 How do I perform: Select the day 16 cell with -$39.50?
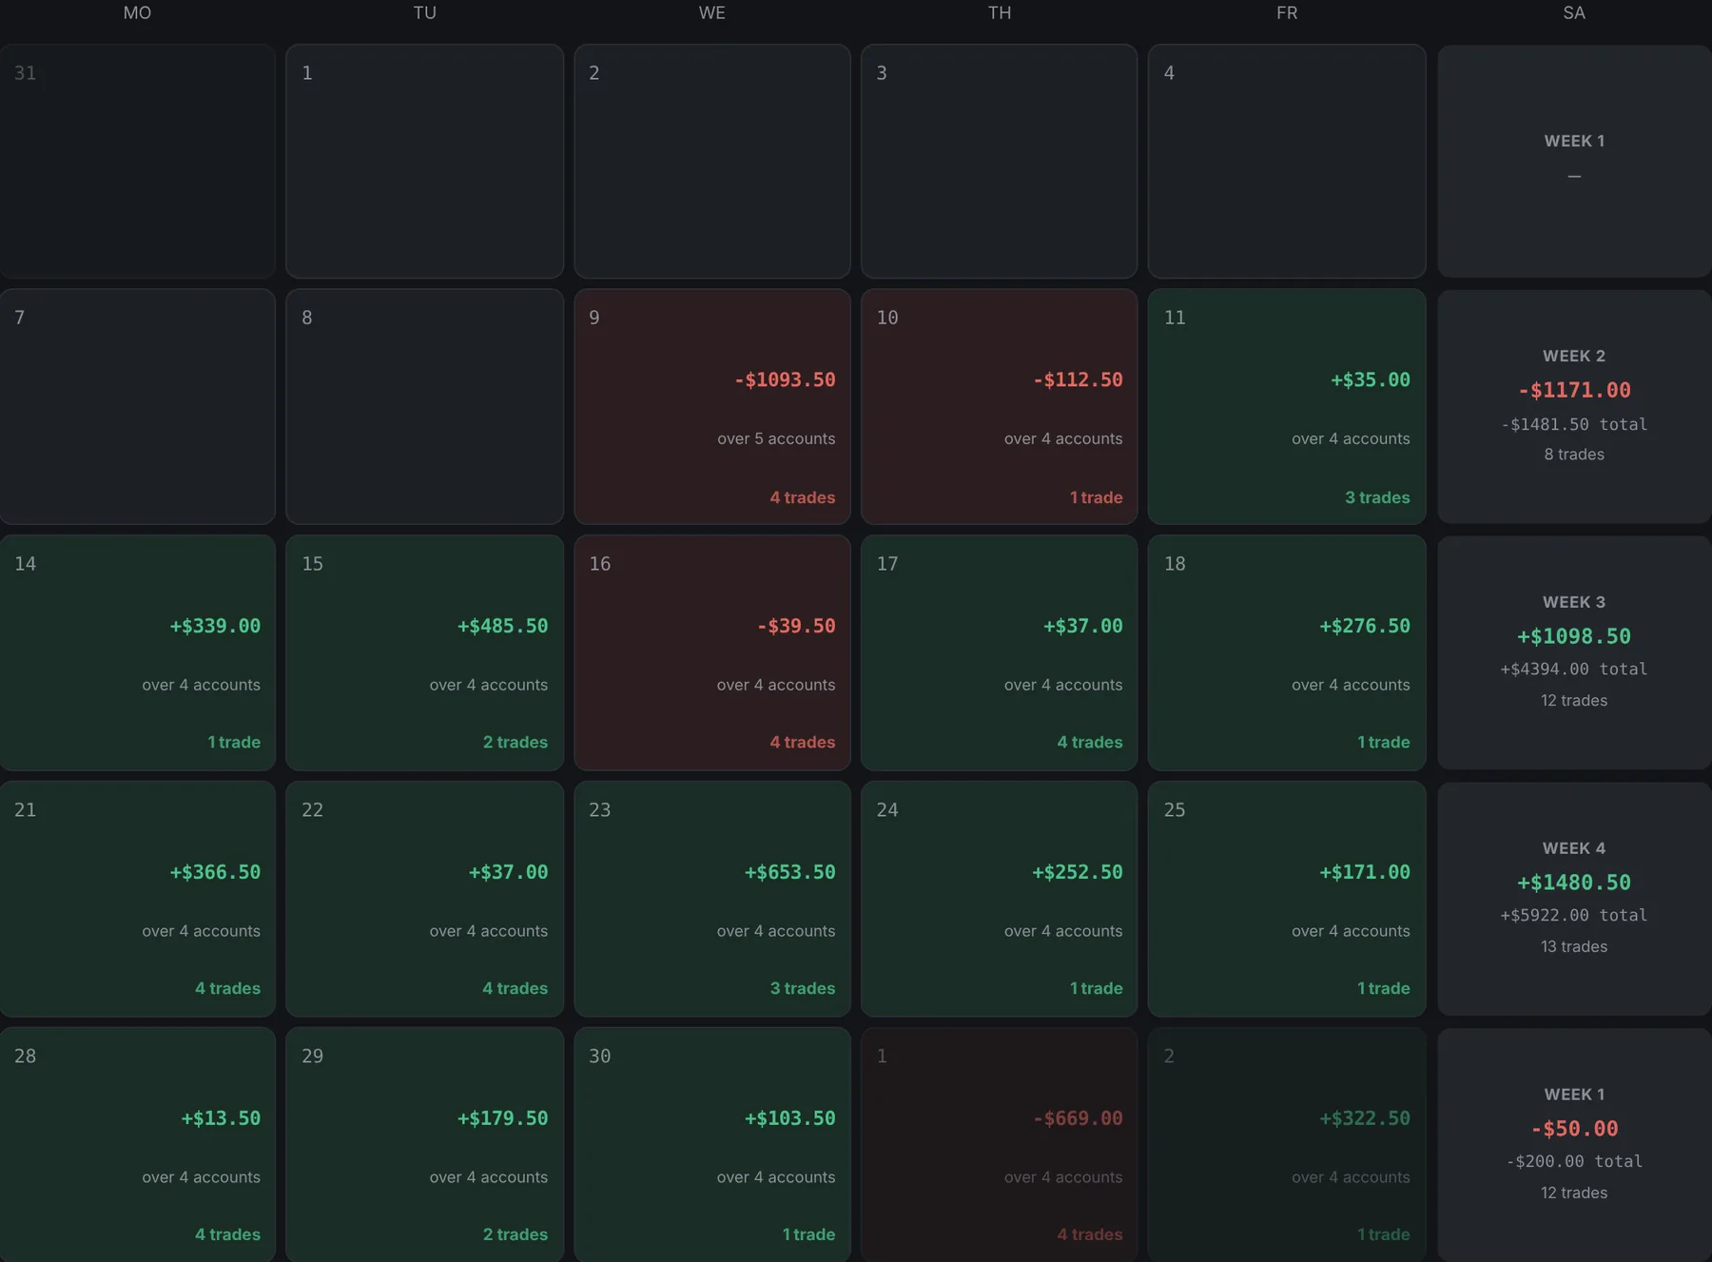click(x=712, y=652)
